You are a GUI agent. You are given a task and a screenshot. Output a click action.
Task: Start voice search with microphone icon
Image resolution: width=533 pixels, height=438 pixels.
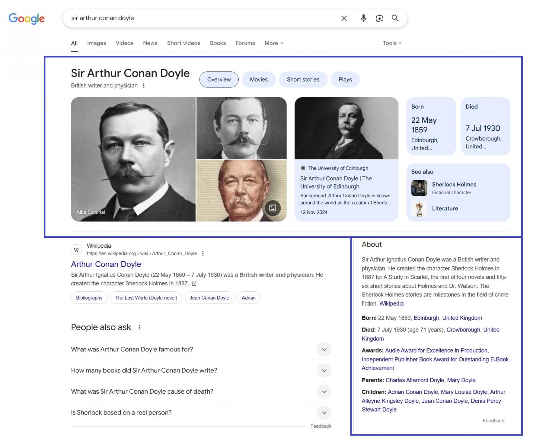pyautogui.click(x=363, y=18)
